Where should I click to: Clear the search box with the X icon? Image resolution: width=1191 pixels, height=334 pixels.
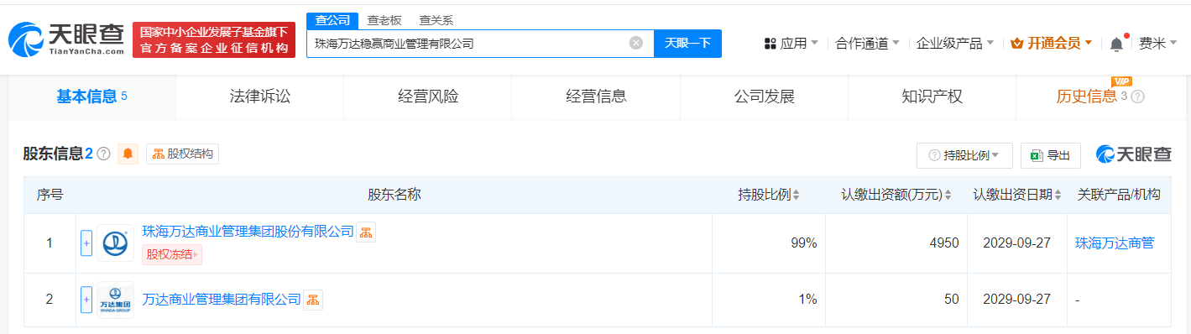pos(636,43)
